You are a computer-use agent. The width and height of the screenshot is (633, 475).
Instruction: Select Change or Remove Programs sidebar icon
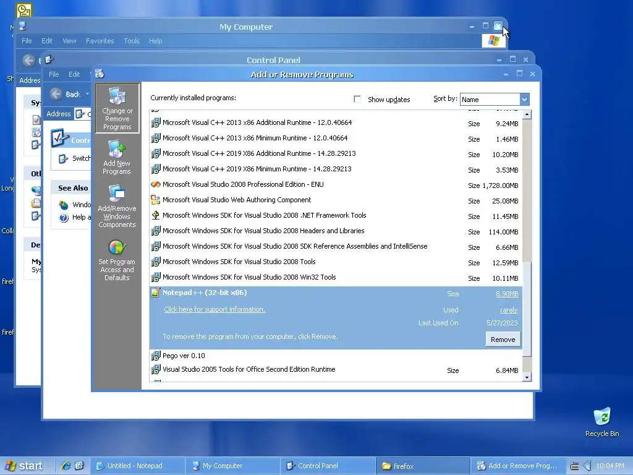[x=117, y=108]
